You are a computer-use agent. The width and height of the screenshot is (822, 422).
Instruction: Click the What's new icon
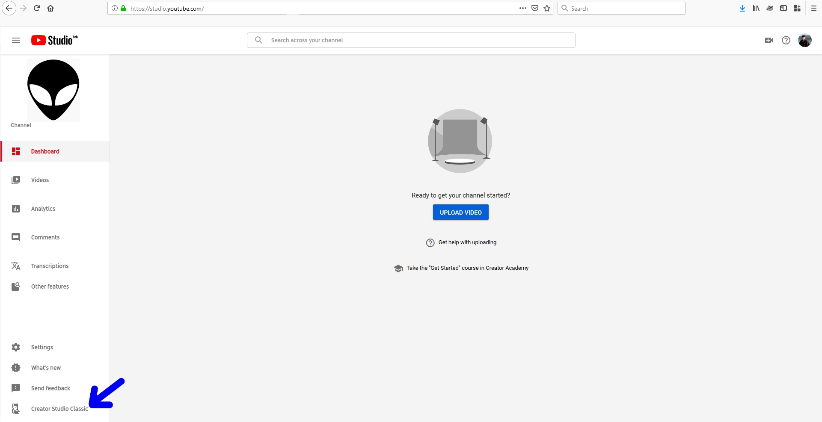[x=16, y=368]
